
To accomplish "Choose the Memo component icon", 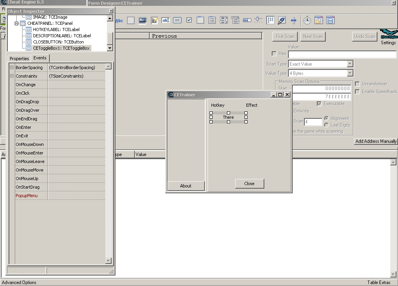I will [x=154, y=21].
